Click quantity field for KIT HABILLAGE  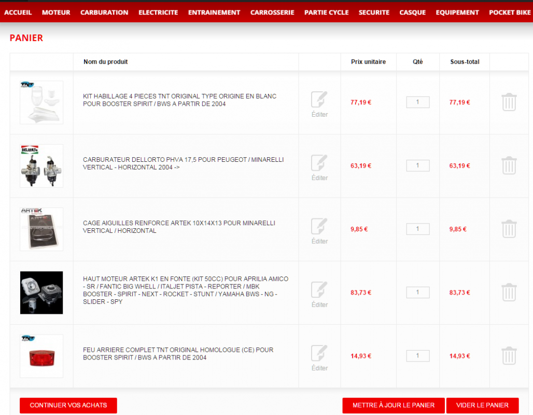point(418,102)
